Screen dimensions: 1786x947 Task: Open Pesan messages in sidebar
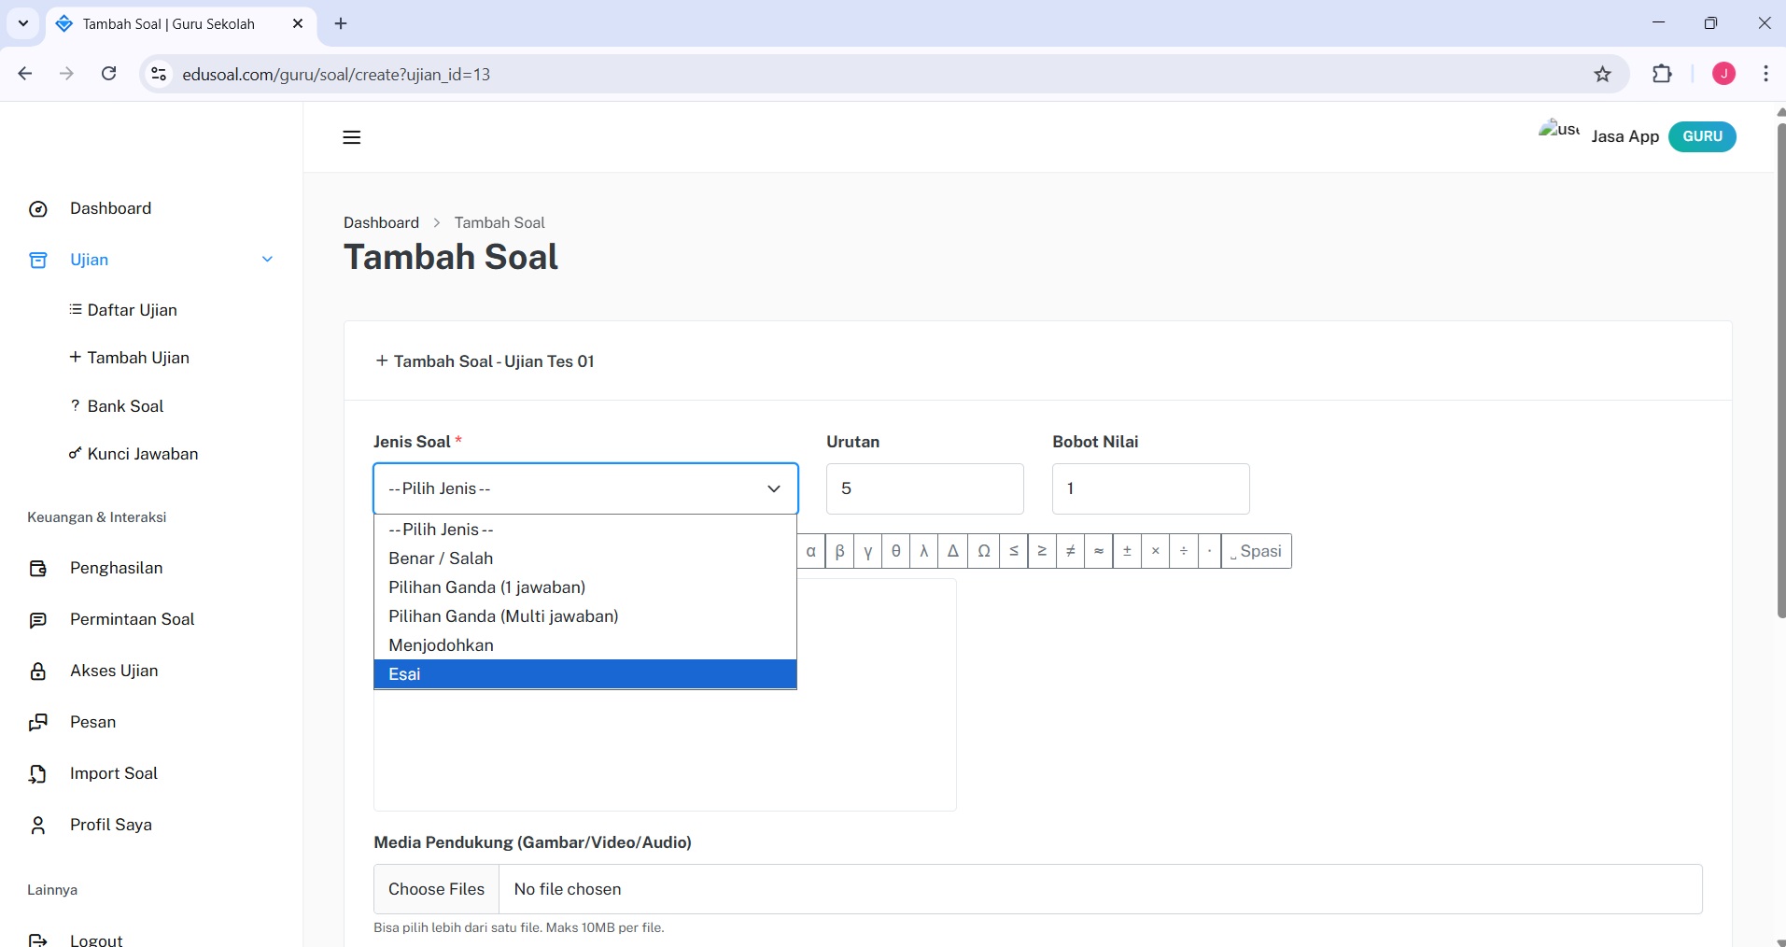[92, 722]
